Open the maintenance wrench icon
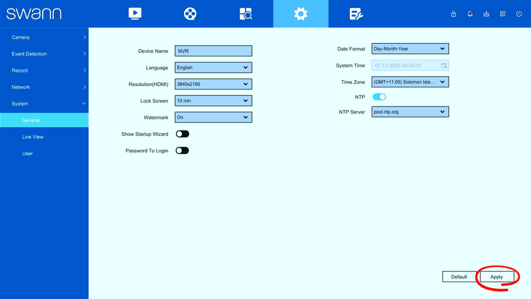This screenshot has height=299, width=531. click(x=356, y=14)
